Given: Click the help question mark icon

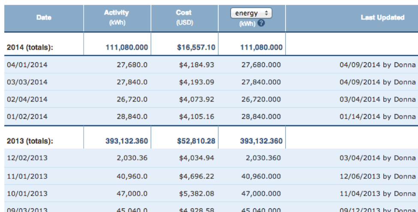Looking at the screenshot, I should [262, 24].
